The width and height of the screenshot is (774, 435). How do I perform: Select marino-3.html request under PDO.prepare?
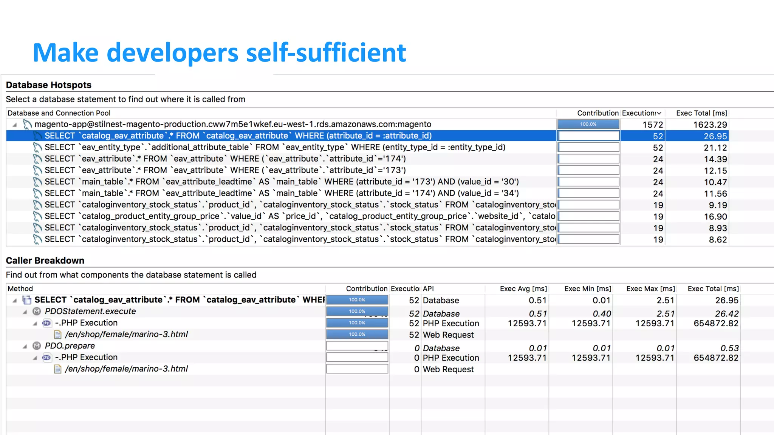pyautogui.click(x=127, y=369)
